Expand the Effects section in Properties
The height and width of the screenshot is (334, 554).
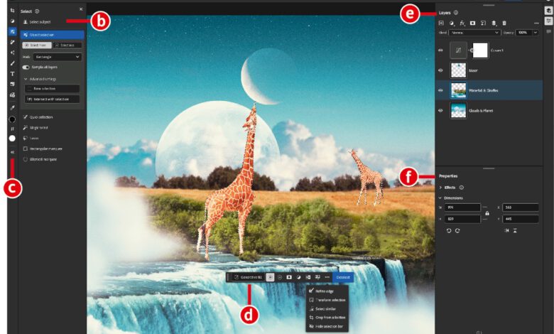440,188
